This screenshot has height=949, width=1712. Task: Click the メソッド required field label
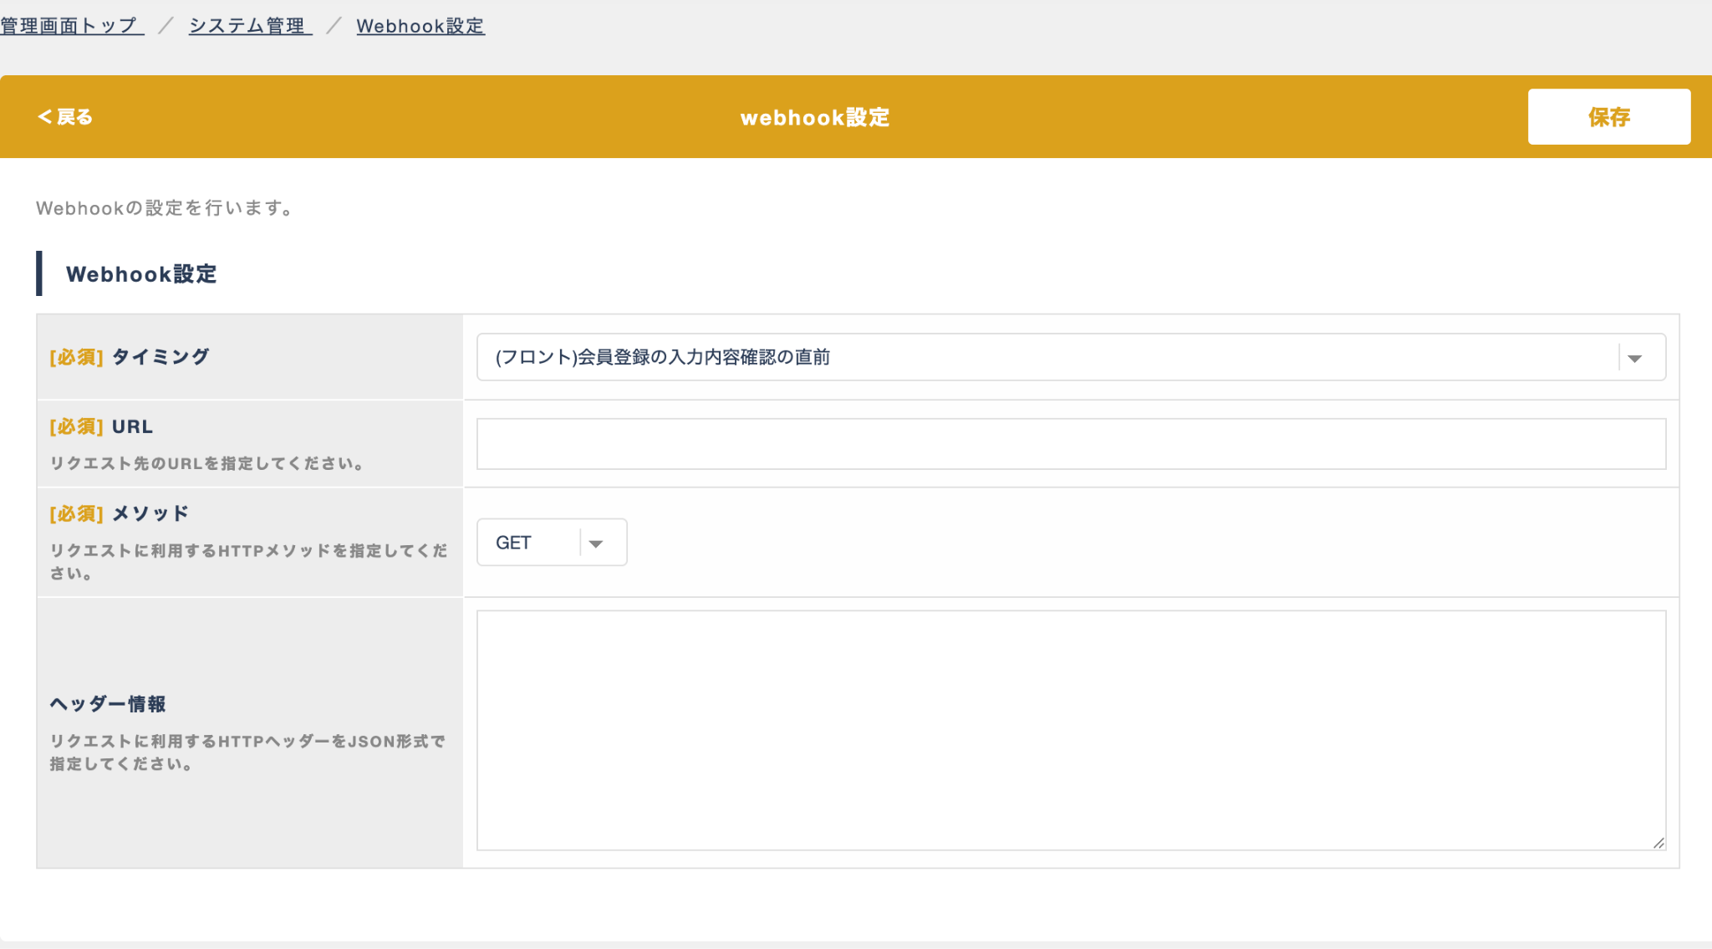pos(150,513)
